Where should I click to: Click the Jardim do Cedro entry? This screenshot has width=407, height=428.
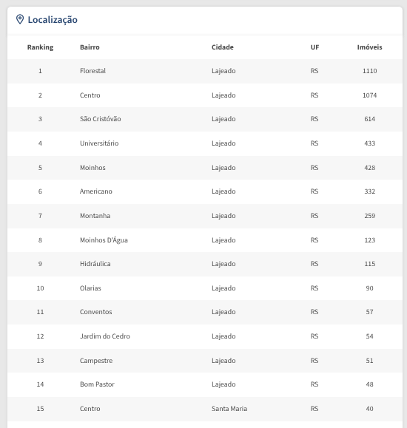click(105, 336)
